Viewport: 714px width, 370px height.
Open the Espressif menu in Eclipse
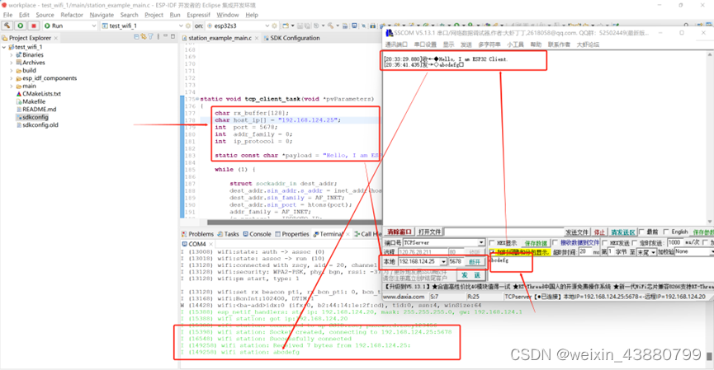tap(198, 15)
